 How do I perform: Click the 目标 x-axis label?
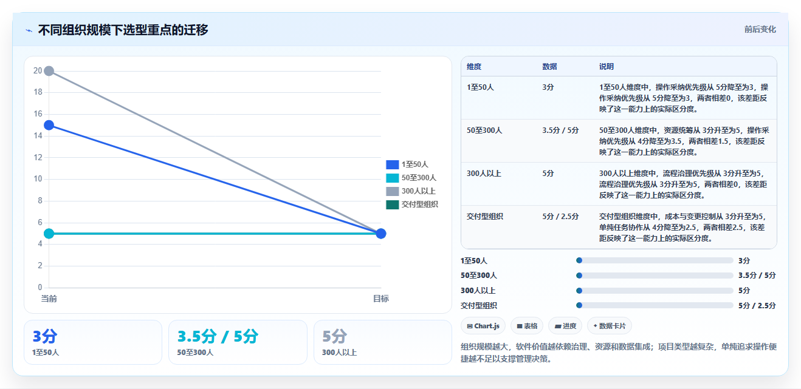[x=381, y=299]
